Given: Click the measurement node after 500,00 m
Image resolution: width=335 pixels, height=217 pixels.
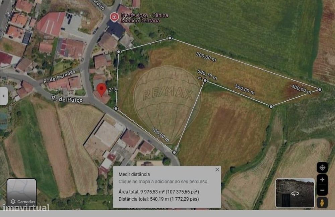Looking at the screenshot, I should (x=271, y=106).
